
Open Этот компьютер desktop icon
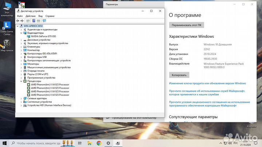tap(7, 9)
